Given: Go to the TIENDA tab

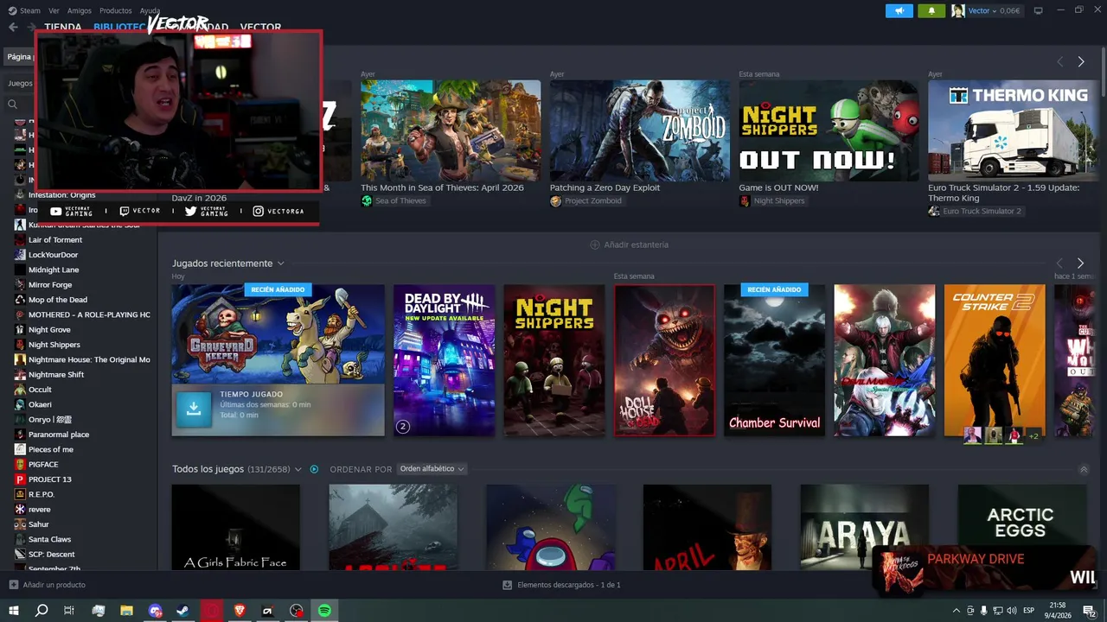Looking at the screenshot, I should (63, 28).
